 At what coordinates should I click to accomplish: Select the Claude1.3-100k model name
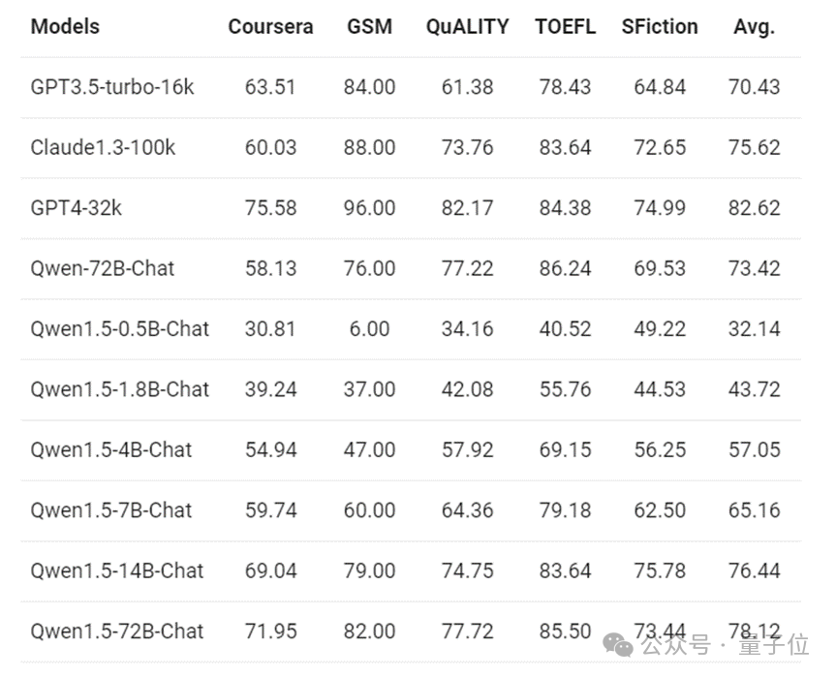[103, 147]
